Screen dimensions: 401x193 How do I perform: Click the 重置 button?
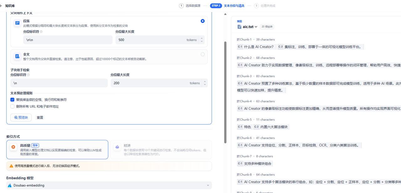tap(40, 118)
